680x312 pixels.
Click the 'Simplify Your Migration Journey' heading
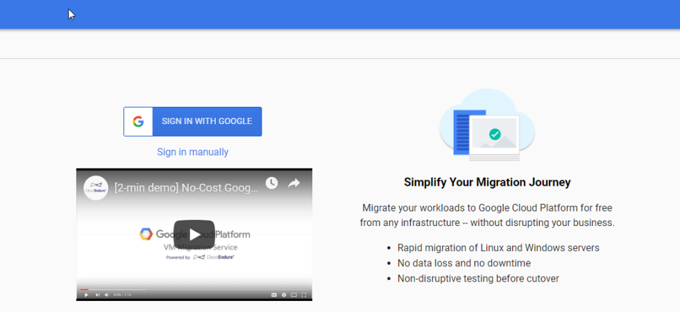(x=487, y=182)
